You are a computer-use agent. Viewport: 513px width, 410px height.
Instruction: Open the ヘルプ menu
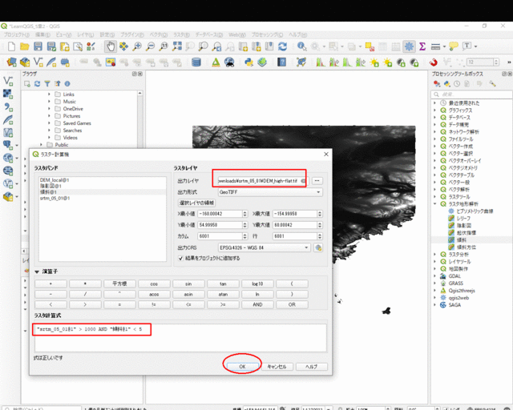click(x=297, y=34)
